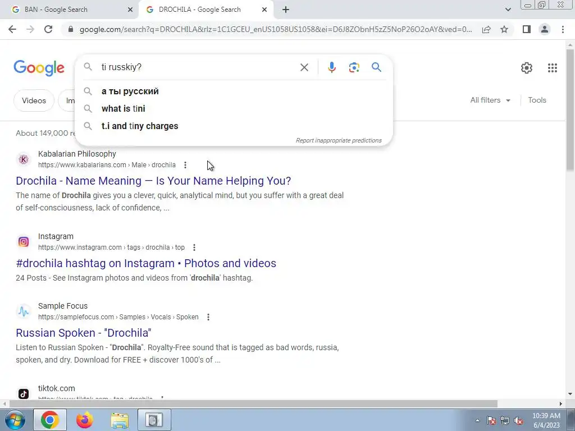Click the Action Center flag tray icon
This screenshot has height=431, width=575.
pos(491,420)
